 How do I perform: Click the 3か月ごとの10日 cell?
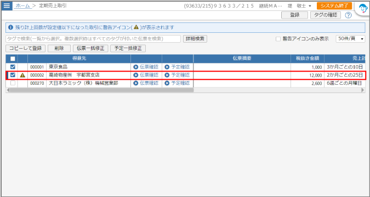point(345,67)
